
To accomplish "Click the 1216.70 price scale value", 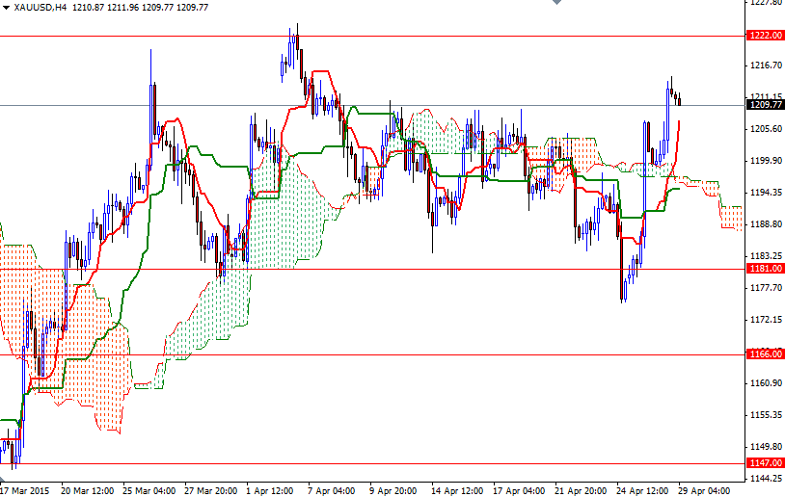I will [x=765, y=65].
